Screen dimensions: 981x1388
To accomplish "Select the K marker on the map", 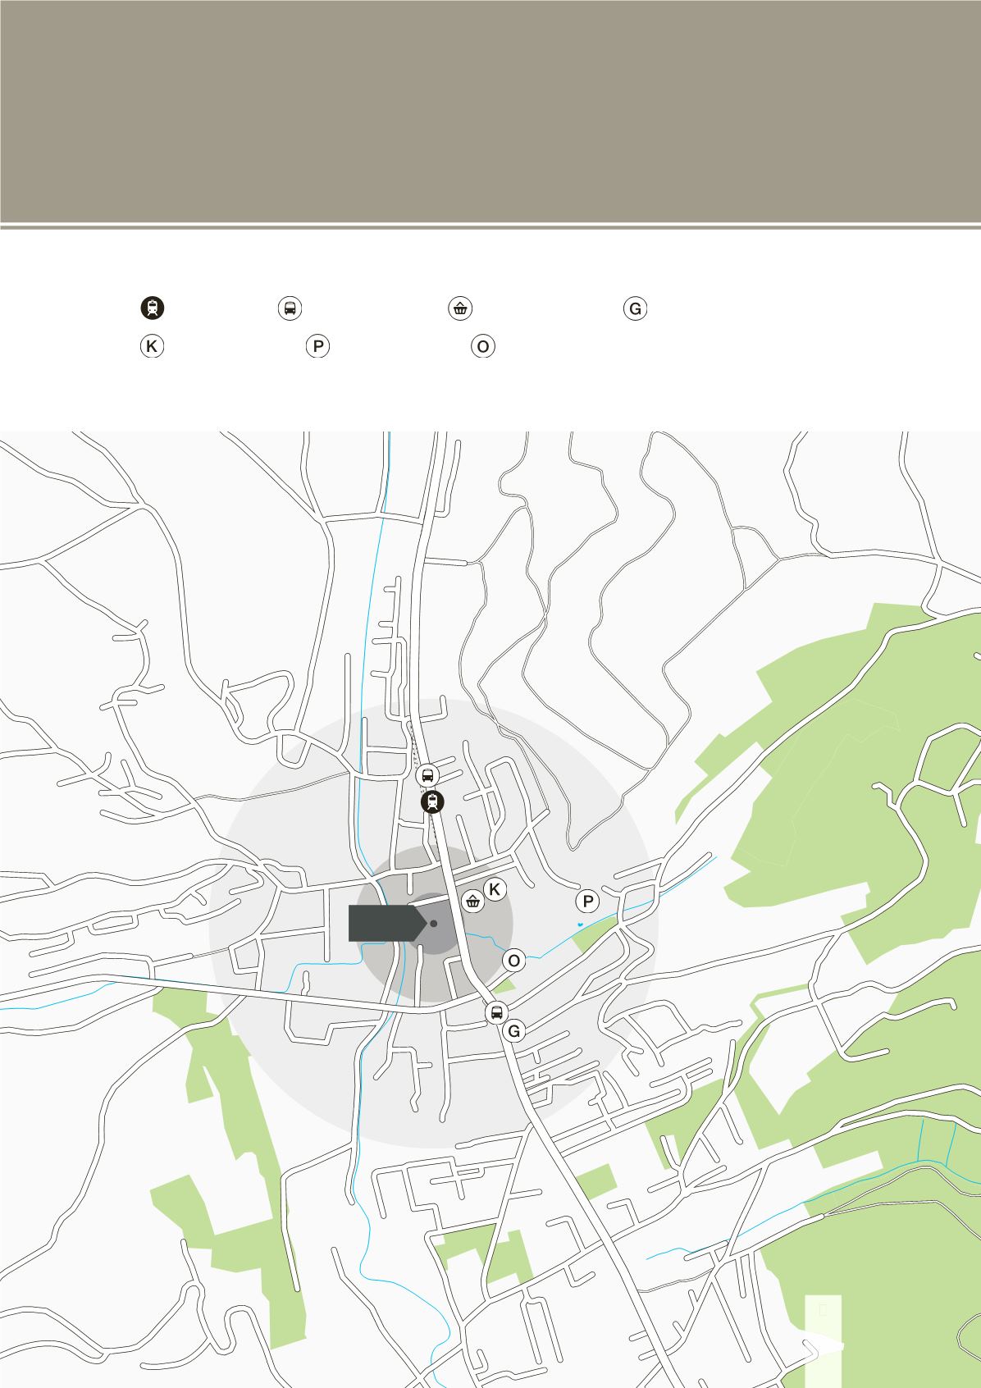I will [495, 889].
